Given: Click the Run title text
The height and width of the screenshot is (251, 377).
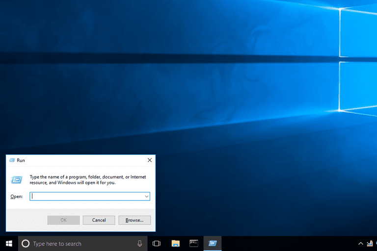Looking at the screenshot, I should pos(21,160).
